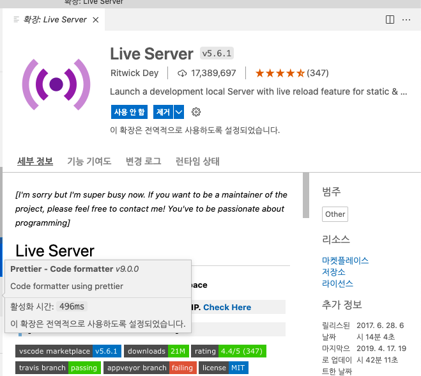This screenshot has height=376, width=421.
Task: Click the appveyor branch failing badge
Action: point(150,368)
